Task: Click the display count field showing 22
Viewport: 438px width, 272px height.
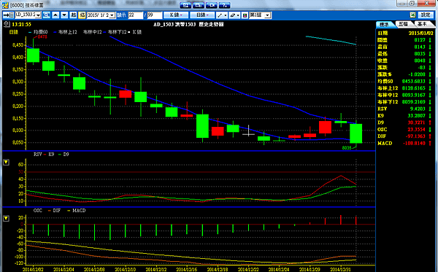Action: [x=136, y=15]
